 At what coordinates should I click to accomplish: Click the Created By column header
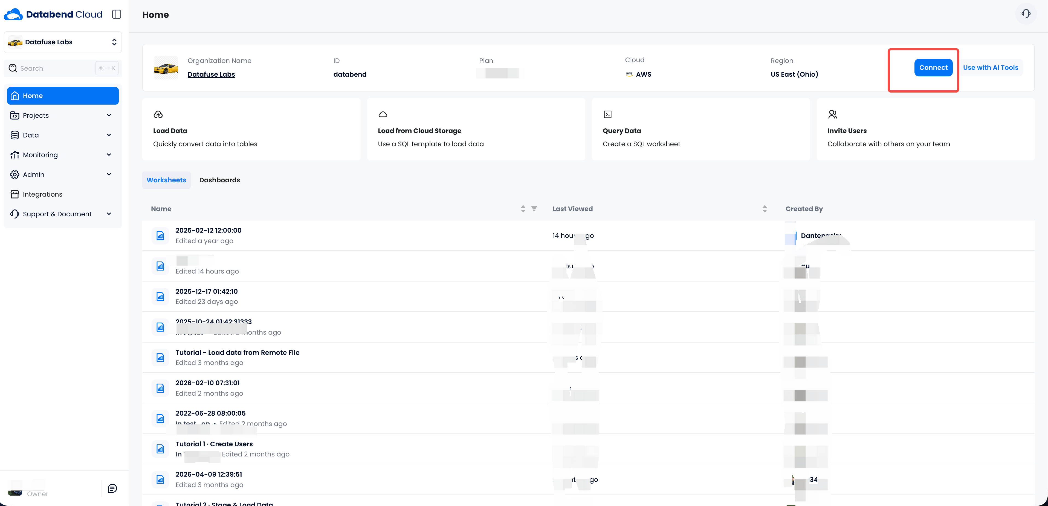coord(804,208)
